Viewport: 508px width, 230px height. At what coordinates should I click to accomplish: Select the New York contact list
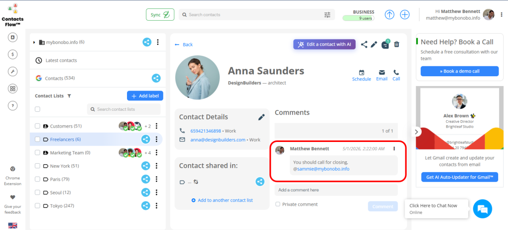click(64, 166)
